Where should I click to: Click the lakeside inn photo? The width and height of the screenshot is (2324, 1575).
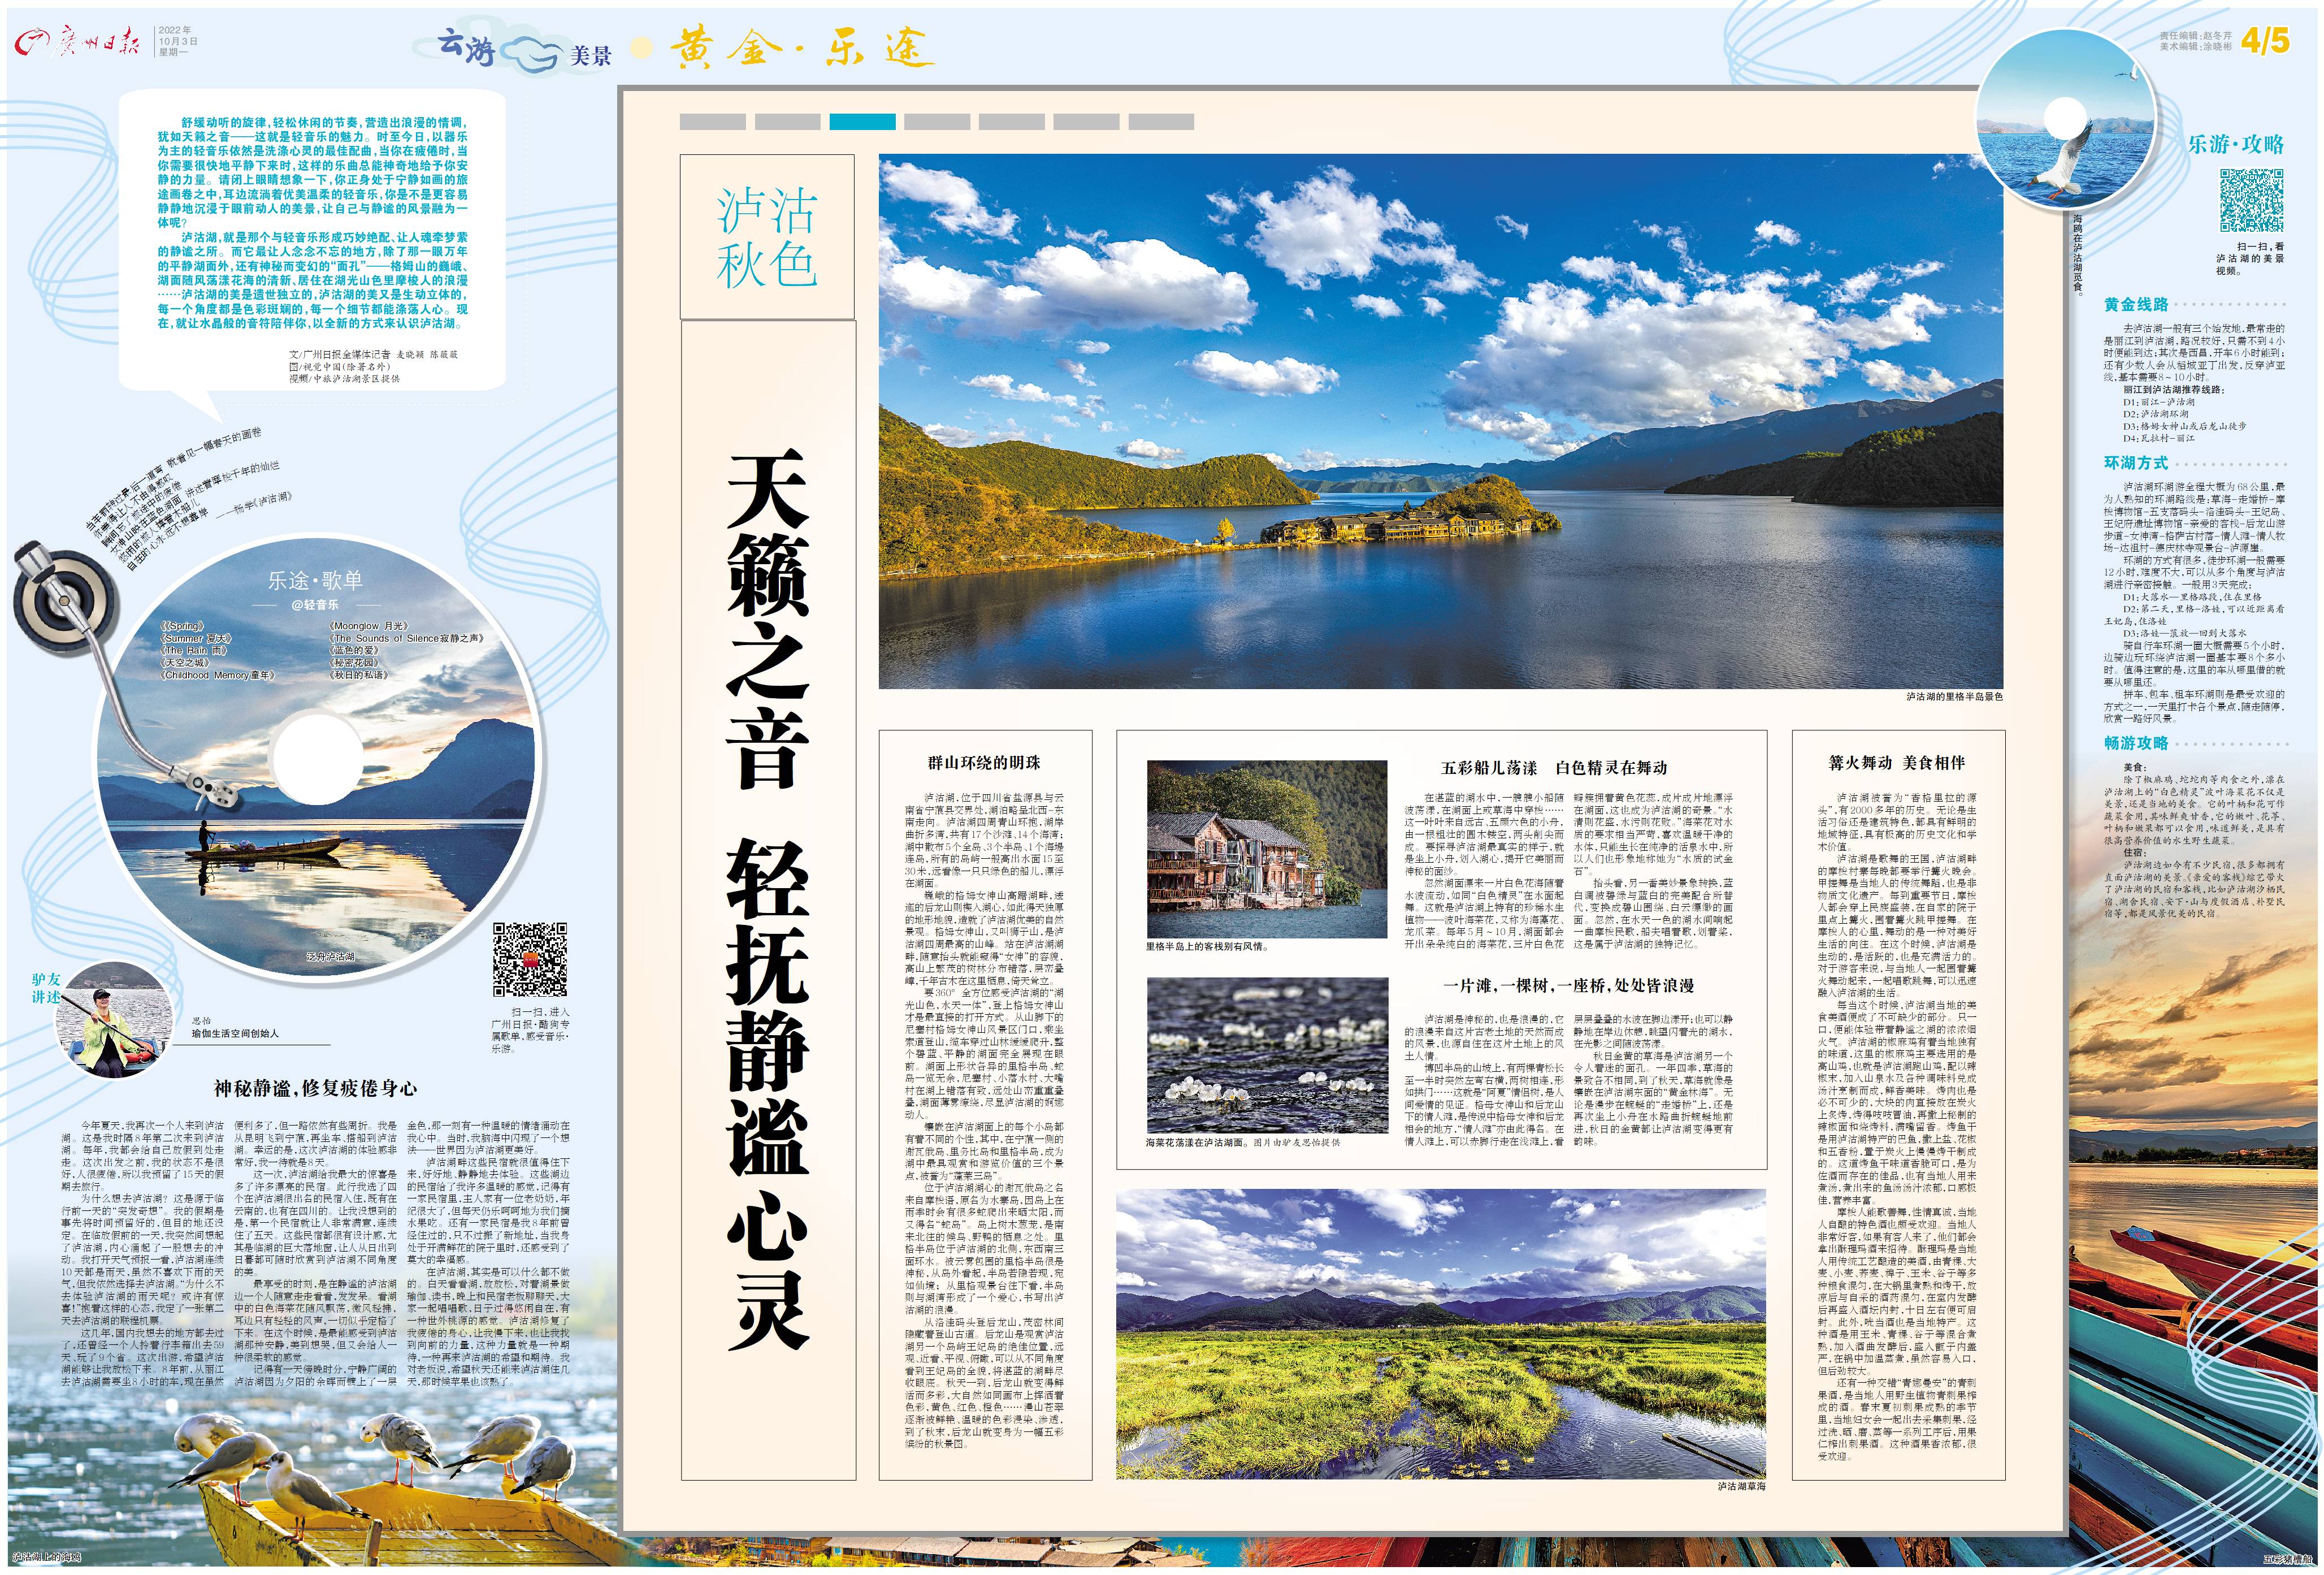pos(1267,849)
